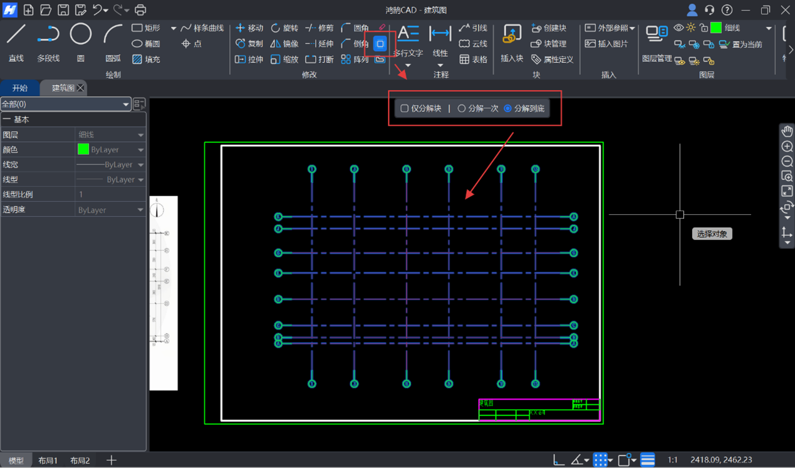Switch to the 布局1 layout tab

(x=48, y=460)
